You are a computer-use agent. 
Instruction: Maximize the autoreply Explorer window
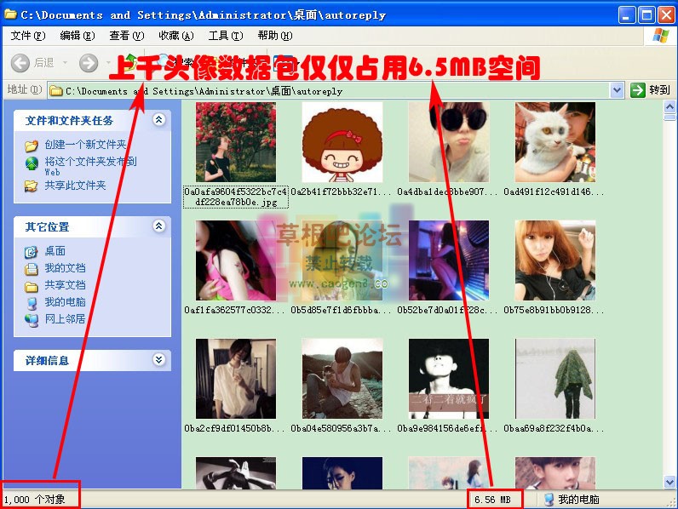tap(646, 15)
